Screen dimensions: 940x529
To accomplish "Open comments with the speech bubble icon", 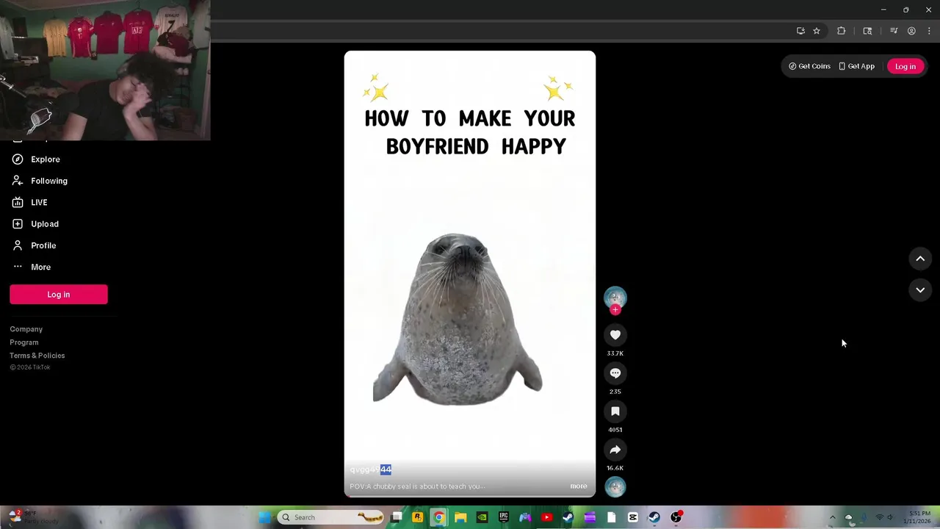I will (x=615, y=373).
